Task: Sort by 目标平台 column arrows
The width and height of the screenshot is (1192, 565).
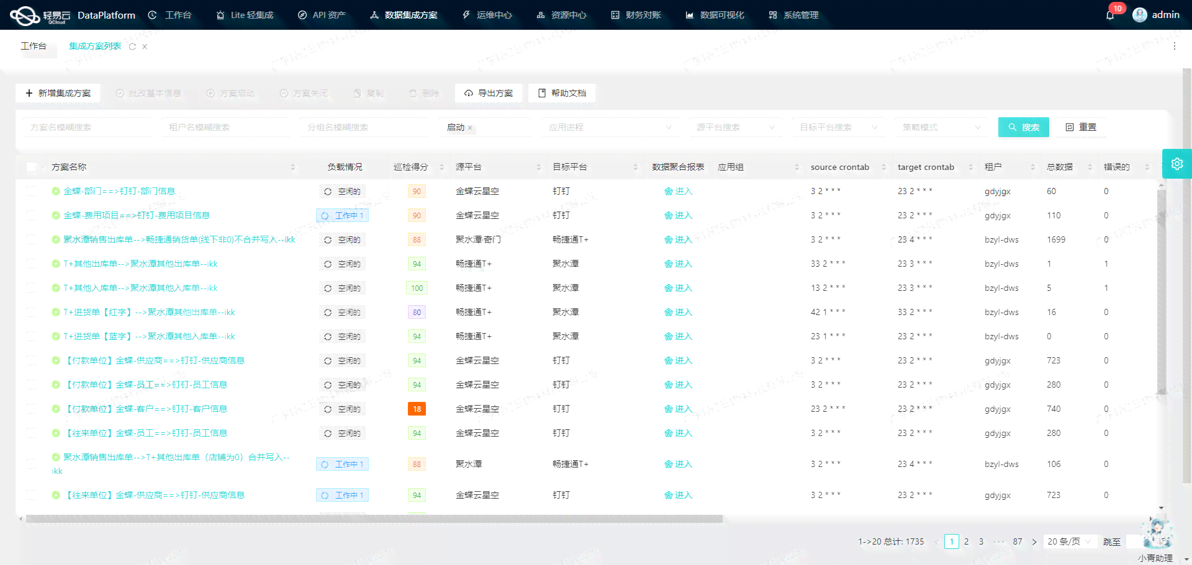Action: point(636,167)
